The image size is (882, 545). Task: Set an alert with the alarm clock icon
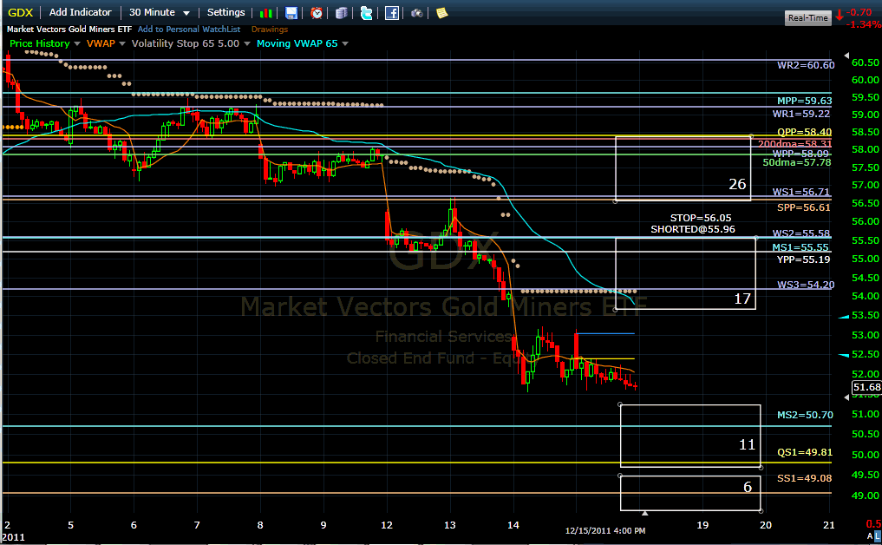pos(317,13)
